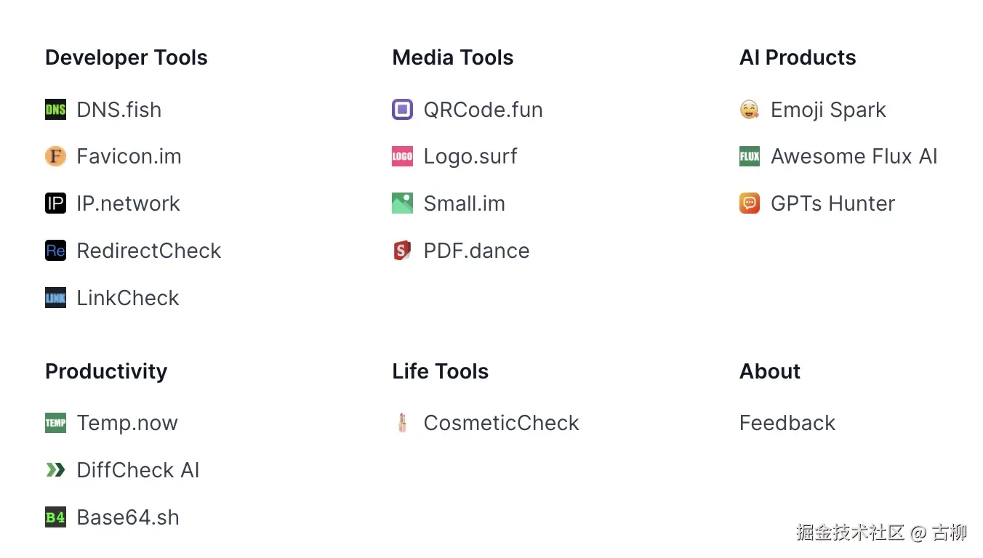
Task: Click the green Awesome Flux AI icon
Action: click(x=749, y=156)
